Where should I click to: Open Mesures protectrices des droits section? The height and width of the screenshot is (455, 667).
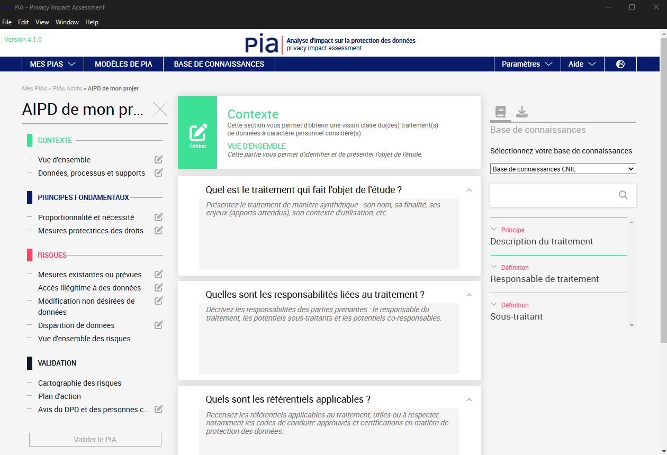tap(91, 231)
